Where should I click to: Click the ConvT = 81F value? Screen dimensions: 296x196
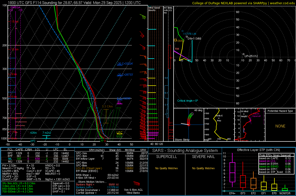pyautogui.click(x=34, y=171)
